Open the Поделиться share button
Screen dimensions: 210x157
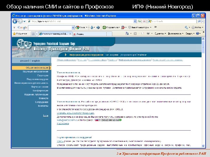click(111, 28)
